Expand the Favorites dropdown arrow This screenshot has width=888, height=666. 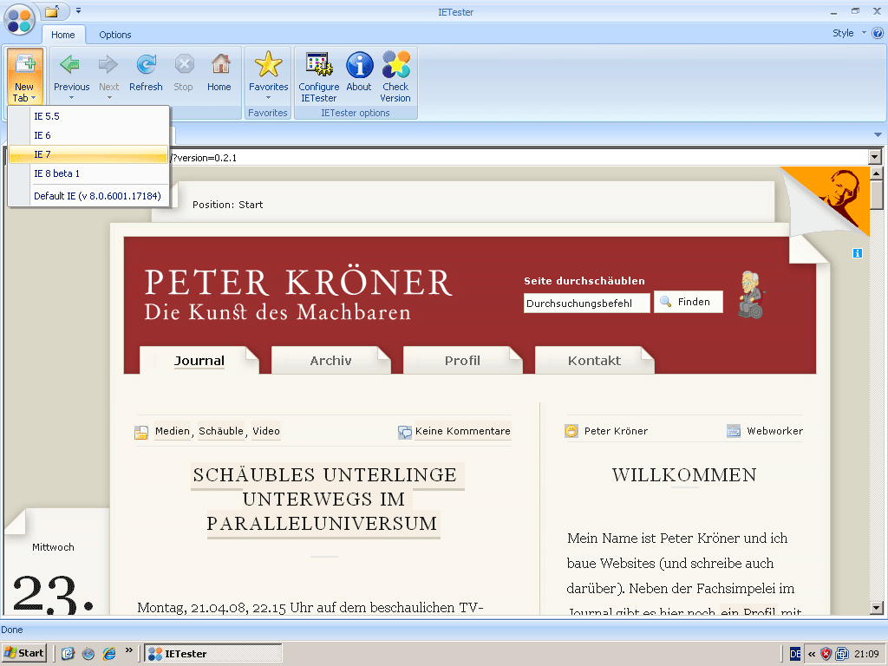click(269, 98)
